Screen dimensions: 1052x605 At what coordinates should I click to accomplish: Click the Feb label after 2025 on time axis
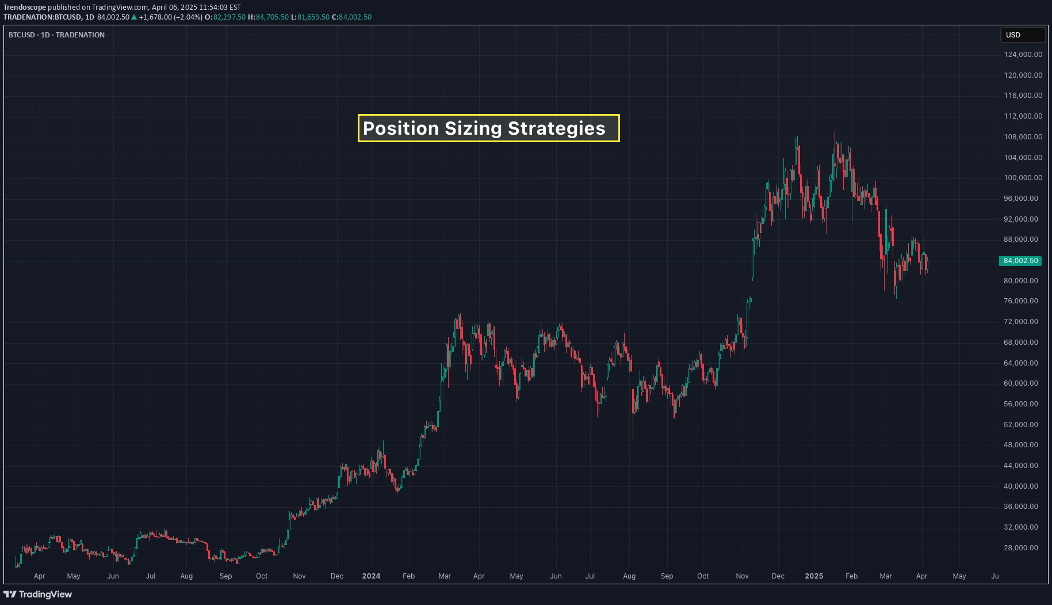(x=851, y=576)
